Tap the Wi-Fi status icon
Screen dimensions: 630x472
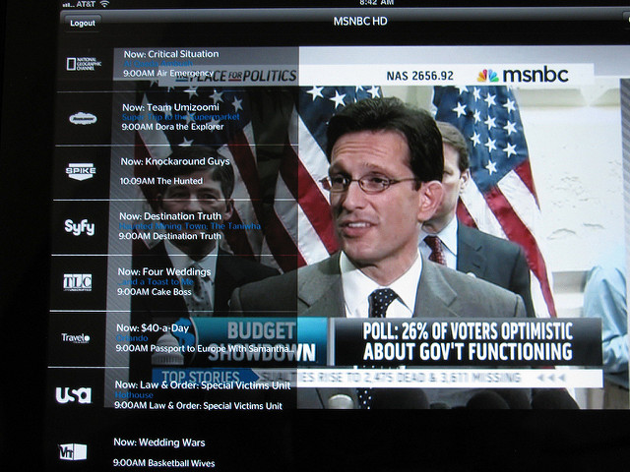click(104, 4)
